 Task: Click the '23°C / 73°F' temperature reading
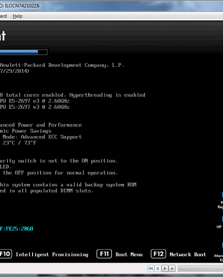click(20, 143)
